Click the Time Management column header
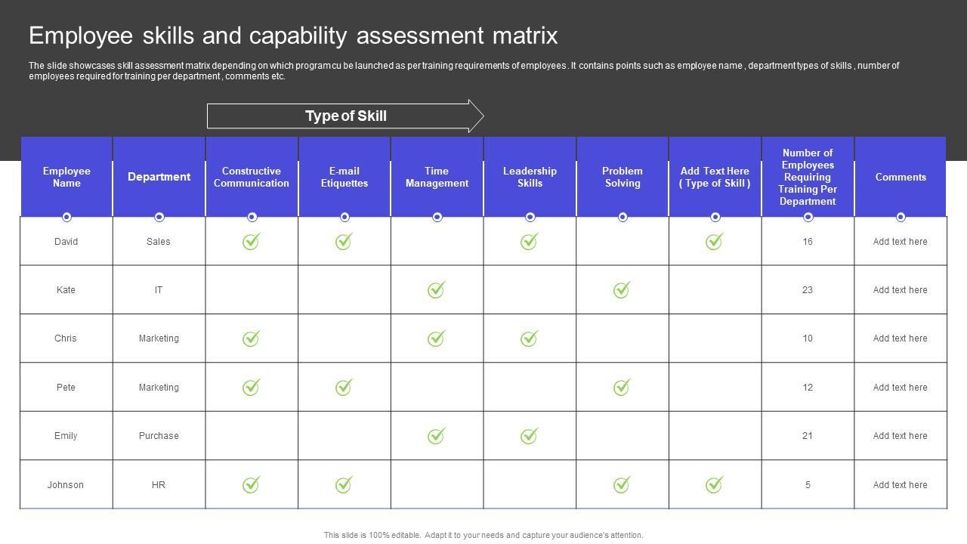This screenshot has width=967, height=544. (437, 177)
